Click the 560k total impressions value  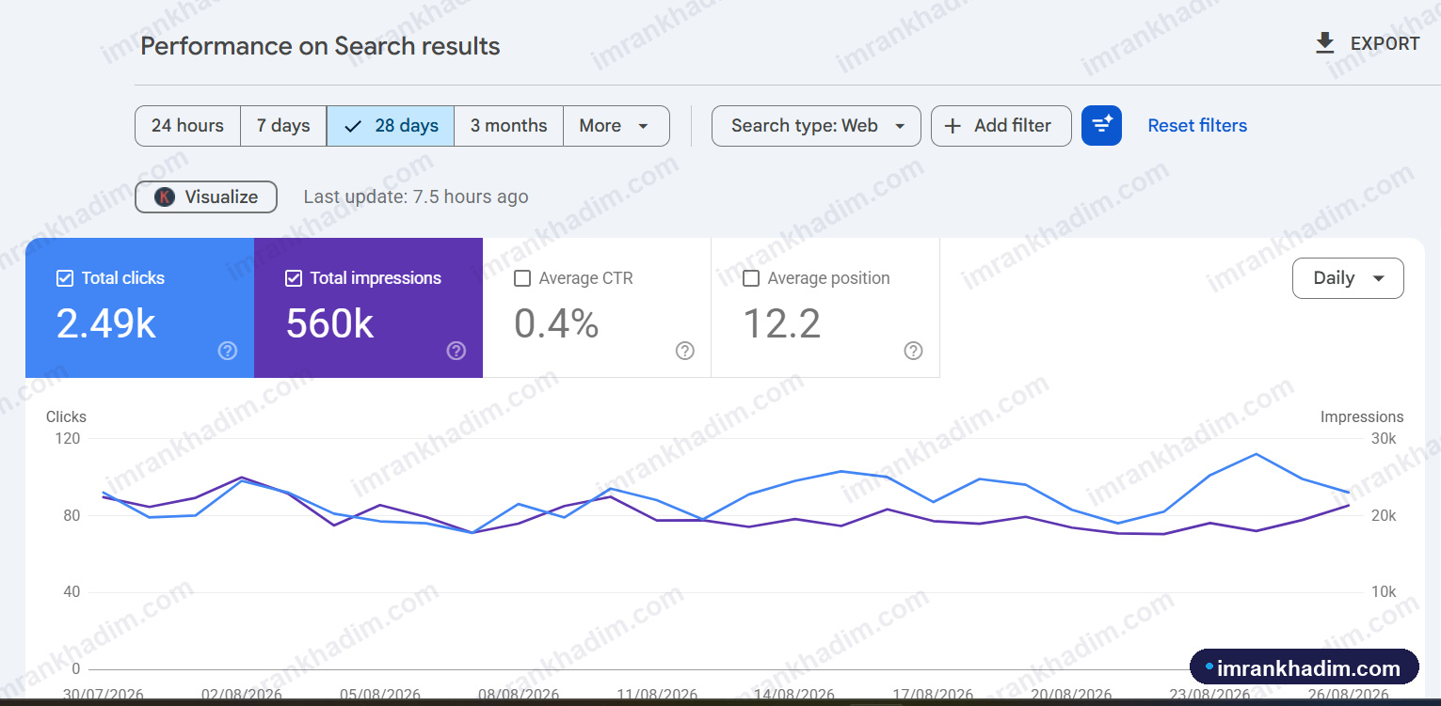[x=329, y=323]
